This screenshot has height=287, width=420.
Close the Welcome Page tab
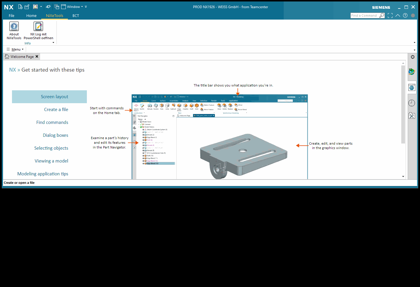pos(37,56)
